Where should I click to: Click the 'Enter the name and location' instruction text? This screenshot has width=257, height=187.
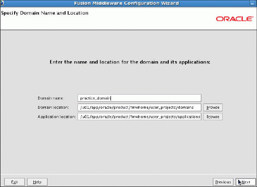coord(130,62)
